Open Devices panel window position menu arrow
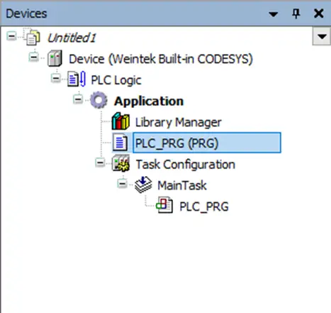The image size is (331, 313). tap(274, 14)
